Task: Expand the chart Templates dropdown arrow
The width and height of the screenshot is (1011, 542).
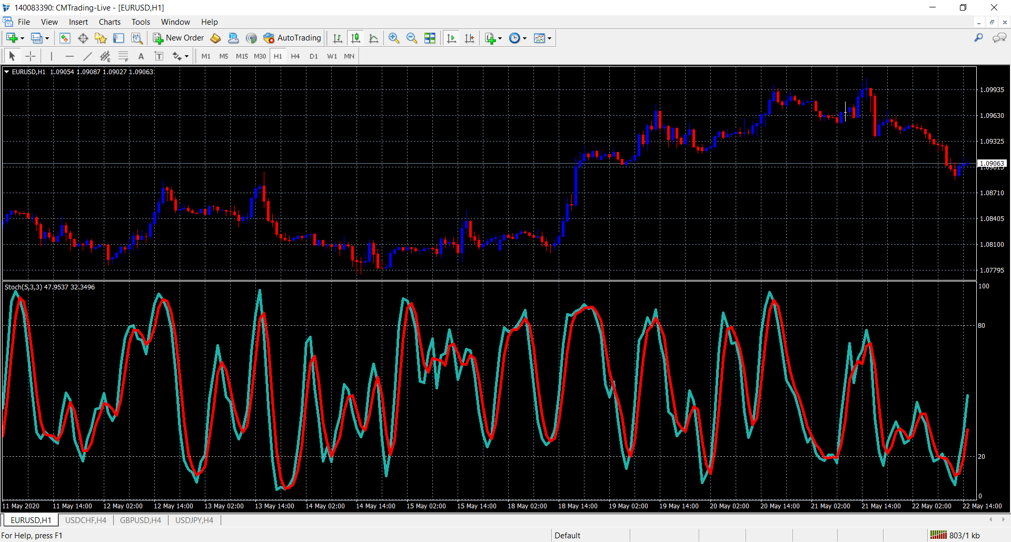Action: coord(549,38)
